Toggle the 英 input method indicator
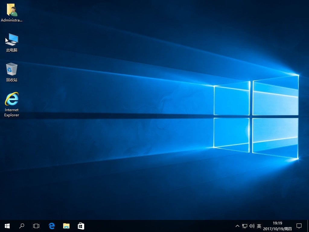The width and height of the screenshot is (309, 232). (x=259, y=226)
